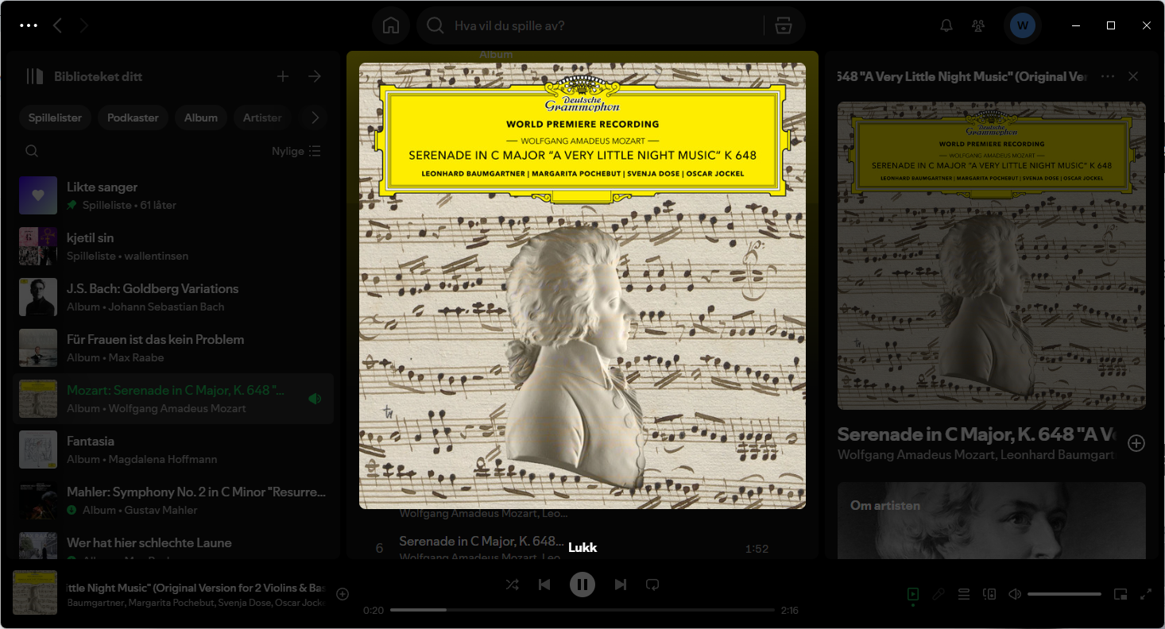Viewport: 1165px width, 629px height.
Task: Add track to library from right panel
Action: click(1136, 443)
